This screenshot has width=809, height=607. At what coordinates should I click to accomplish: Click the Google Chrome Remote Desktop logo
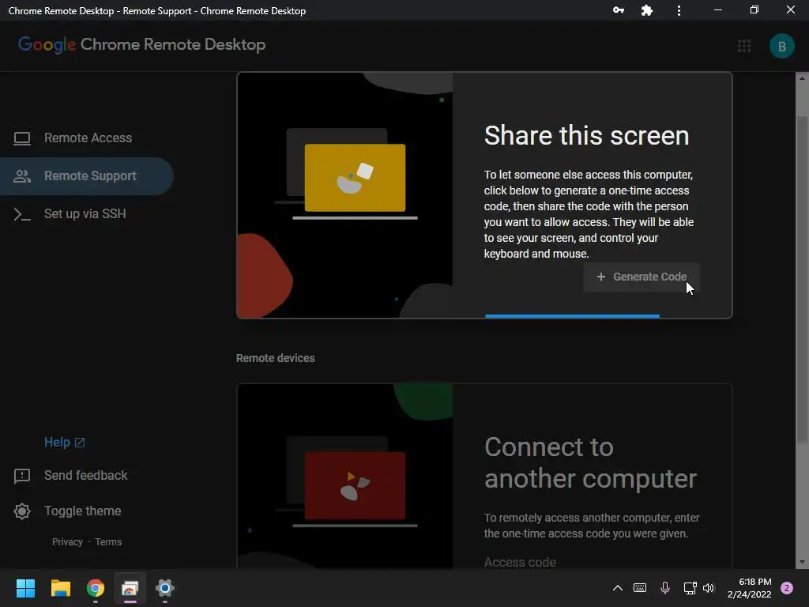[142, 45]
